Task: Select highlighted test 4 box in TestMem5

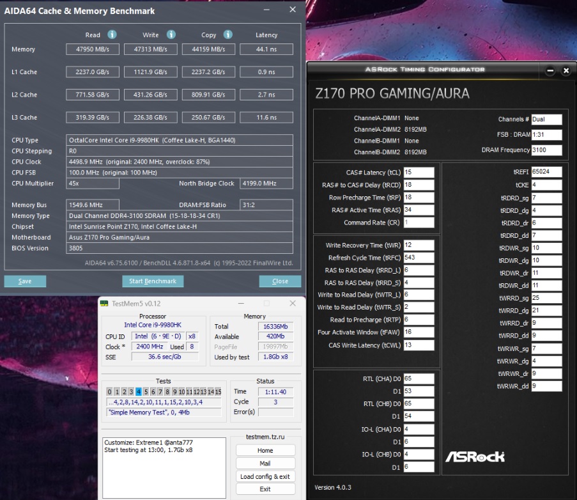Action: 139,392
